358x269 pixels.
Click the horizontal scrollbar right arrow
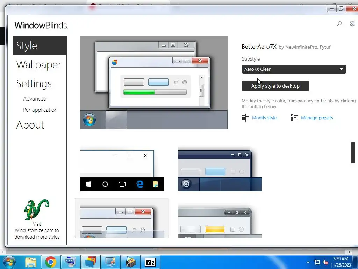(x=349, y=252)
